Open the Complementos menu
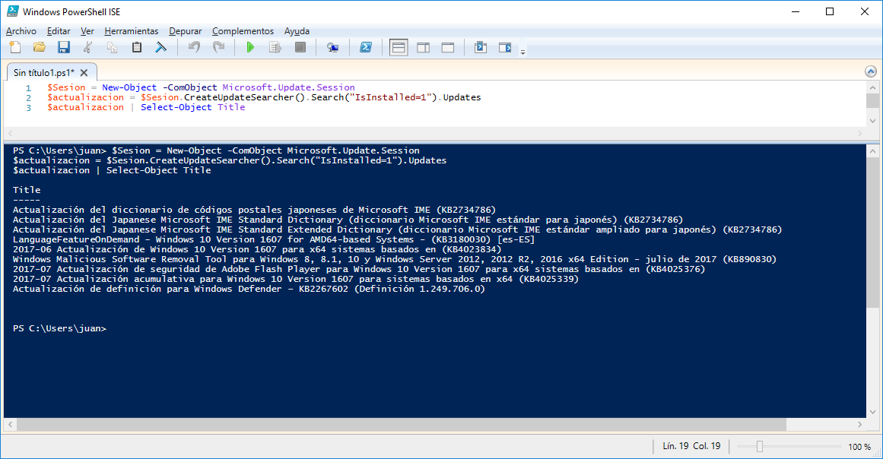The height and width of the screenshot is (459, 883). (x=243, y=31)
